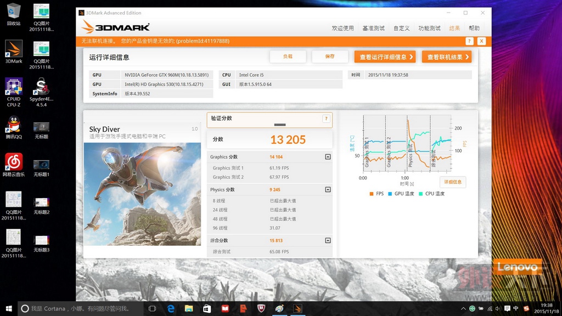Select the 结果 tab

(x=454, y=28)
